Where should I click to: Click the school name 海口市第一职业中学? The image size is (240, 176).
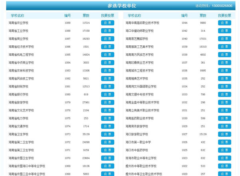138,142
